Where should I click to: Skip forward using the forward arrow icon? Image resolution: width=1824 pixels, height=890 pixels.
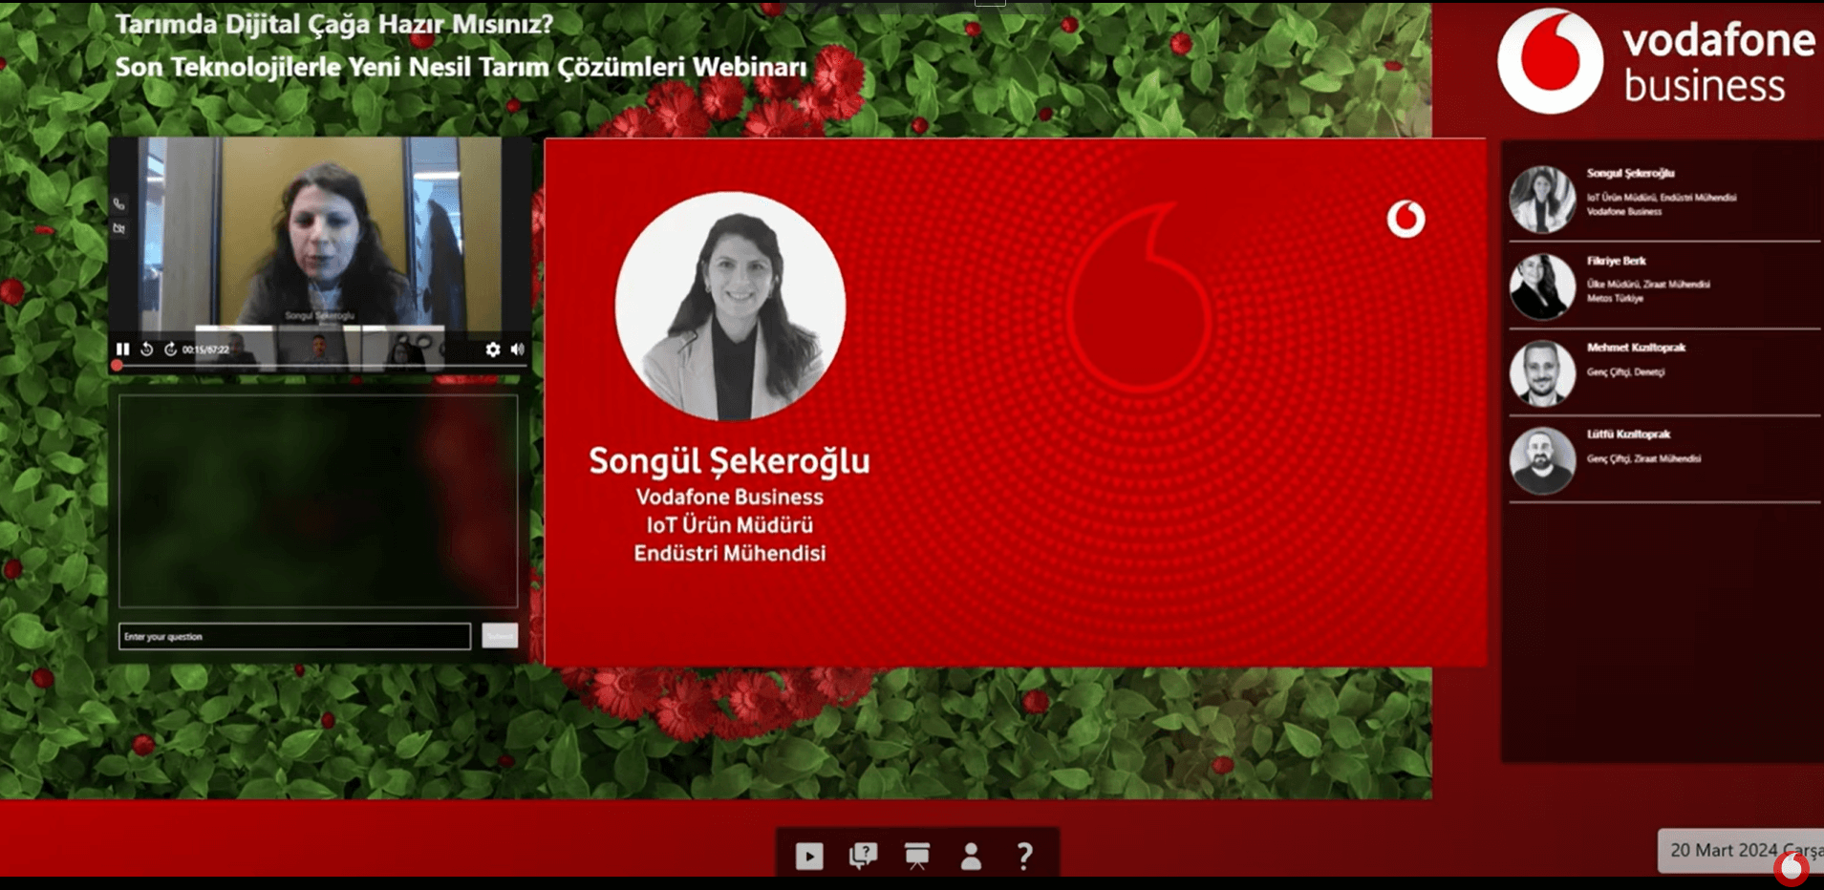[170, 350]
